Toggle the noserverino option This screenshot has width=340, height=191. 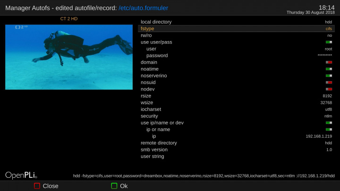tap(329, 75)
